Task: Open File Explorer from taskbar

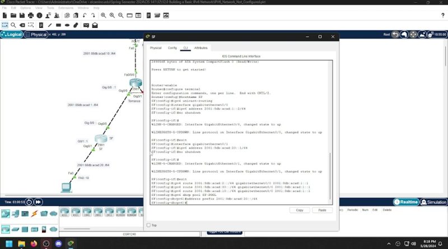Action: point(21,243)
